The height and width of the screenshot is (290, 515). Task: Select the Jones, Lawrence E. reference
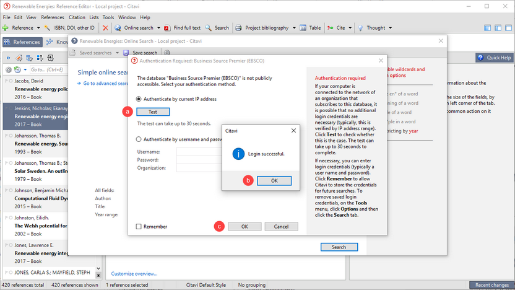[35, 253]
